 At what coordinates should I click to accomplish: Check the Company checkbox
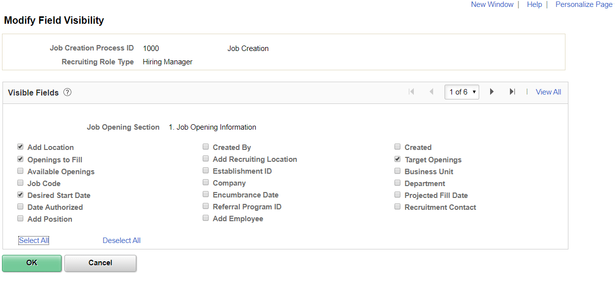coord(206,182)
